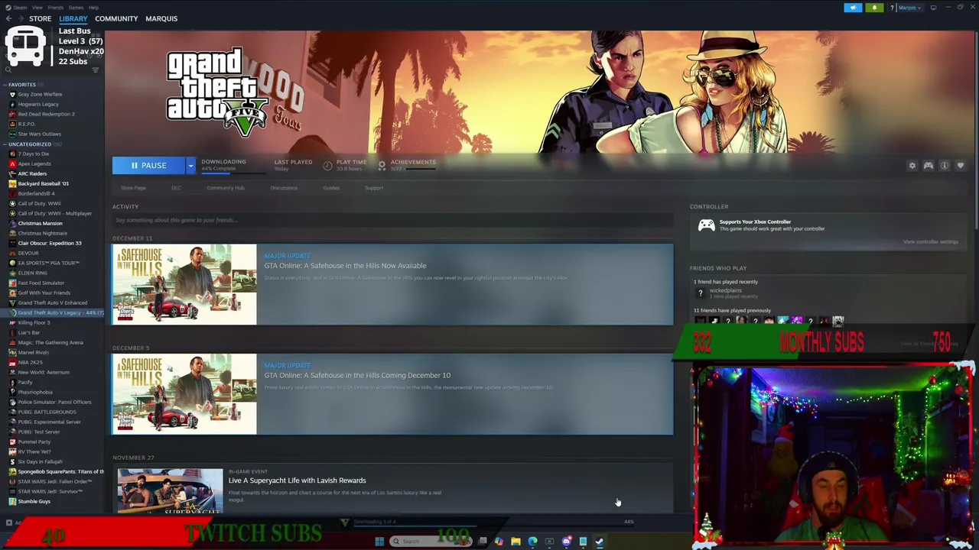This screenshot has height=550, width=979.
Task: Click the game info icon
Action: [945, 166]
